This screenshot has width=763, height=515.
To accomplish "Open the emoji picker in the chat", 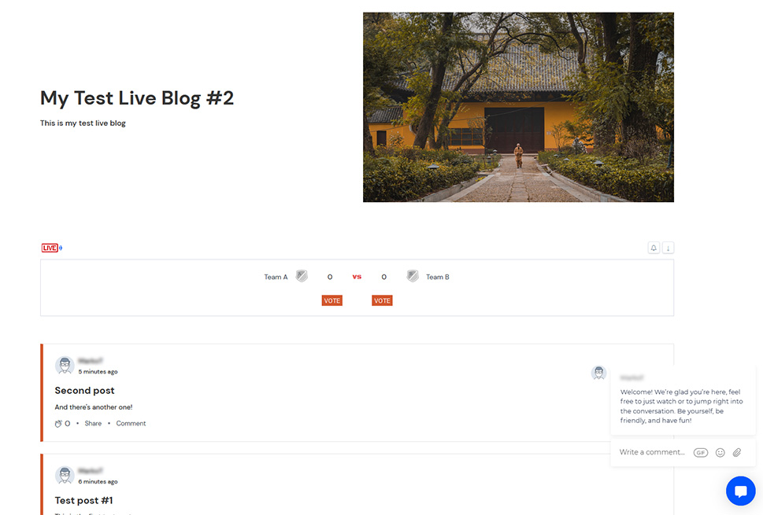I will tap(720, 452).
